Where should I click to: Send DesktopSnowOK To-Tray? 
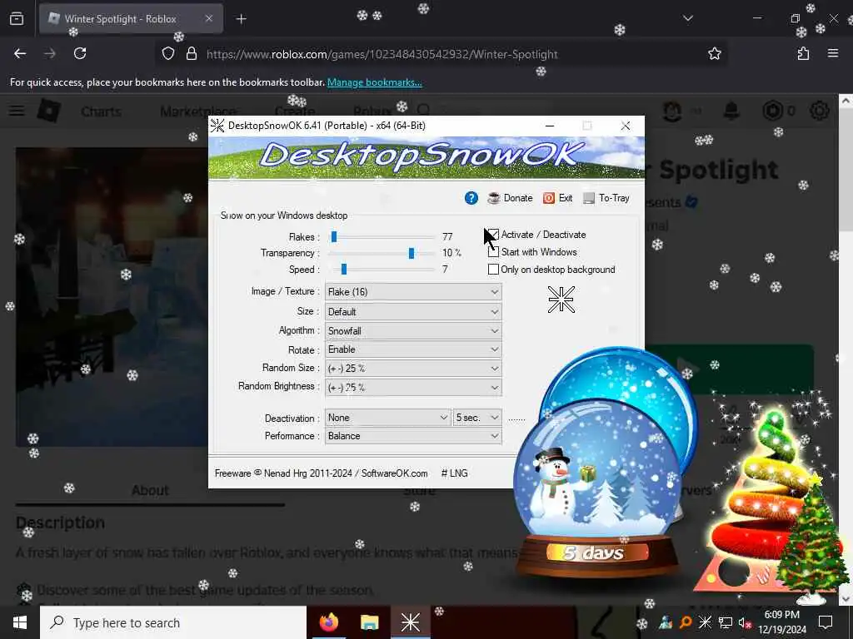point(606,198)
